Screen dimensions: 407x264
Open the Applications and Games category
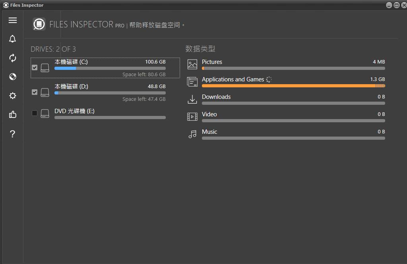click(x=233, y=79)
